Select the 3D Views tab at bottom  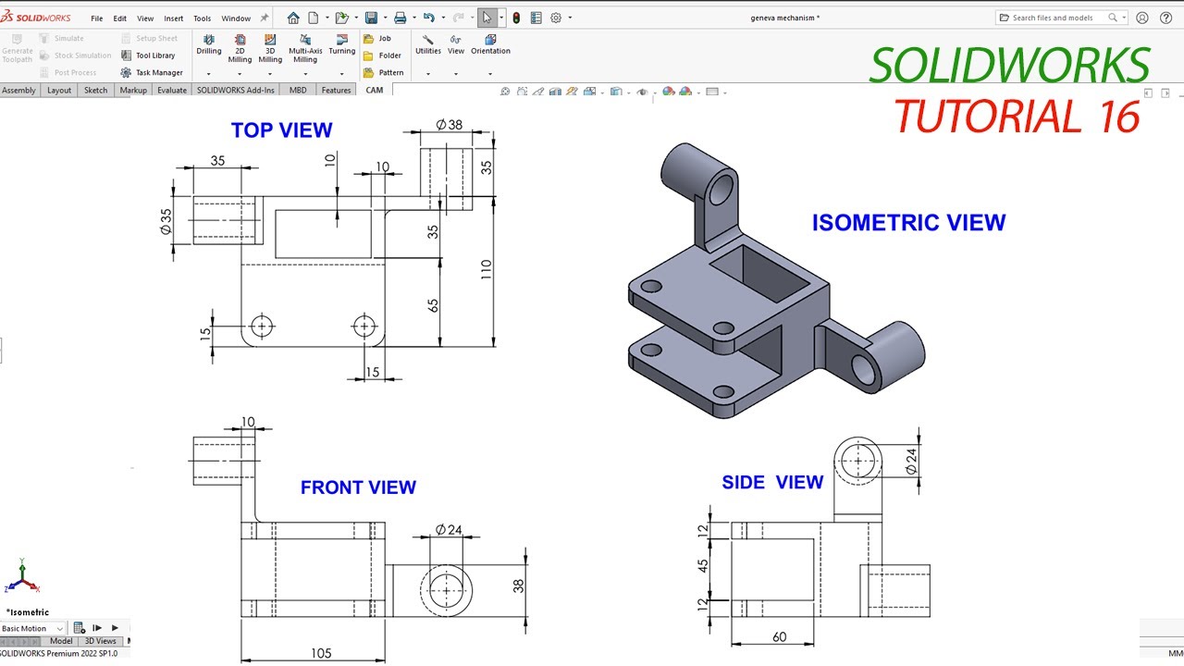click(101, 641)
